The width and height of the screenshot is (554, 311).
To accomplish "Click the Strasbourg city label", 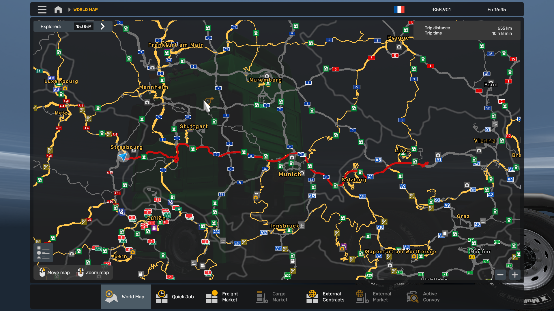I will tap(127, 147).
